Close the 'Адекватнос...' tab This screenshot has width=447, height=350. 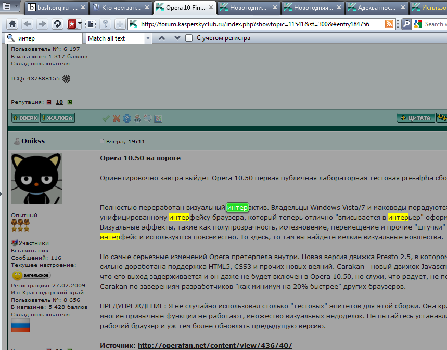point(403,7)
